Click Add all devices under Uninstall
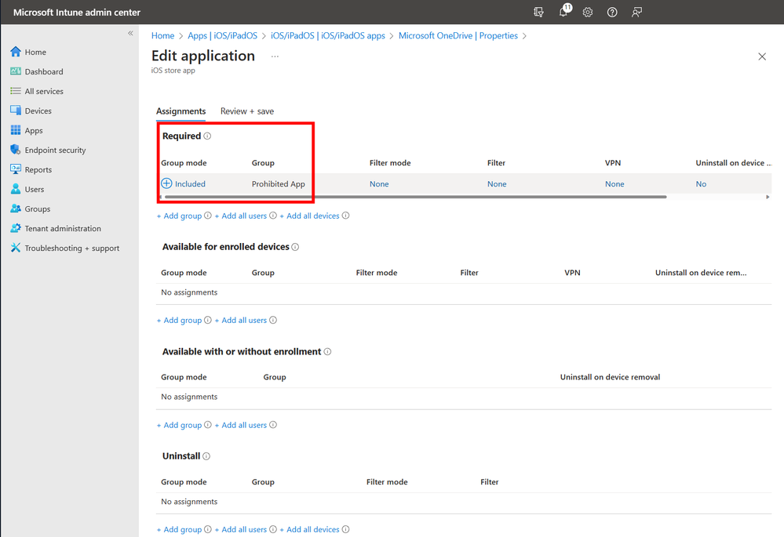This screenshot has width=784, height=537. pyautogui.click(x=309, y=529)
